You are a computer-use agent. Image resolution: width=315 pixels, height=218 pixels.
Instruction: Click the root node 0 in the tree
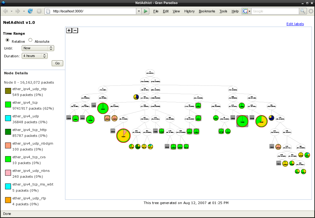150,73
